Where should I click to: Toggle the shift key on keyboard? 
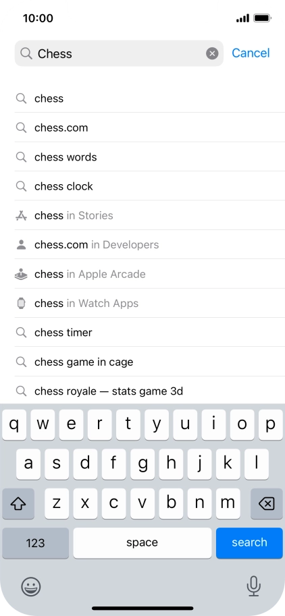click(x=18, y=503)
